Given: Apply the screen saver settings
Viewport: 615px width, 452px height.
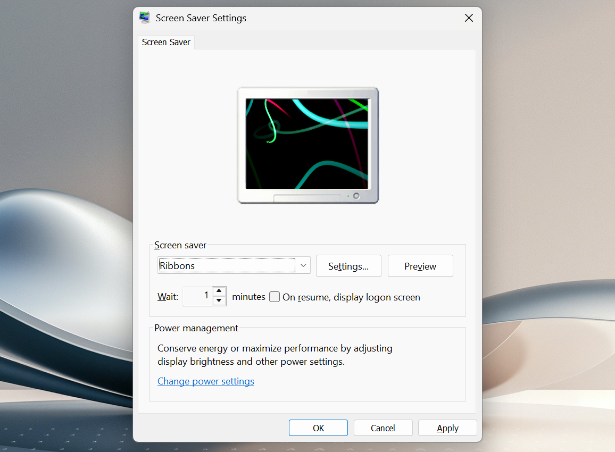Looking at the screenshot, I should (x=447, y=428).
